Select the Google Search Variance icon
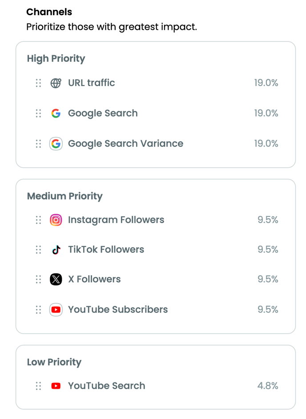The image size is (306, 419). (56, 144)
